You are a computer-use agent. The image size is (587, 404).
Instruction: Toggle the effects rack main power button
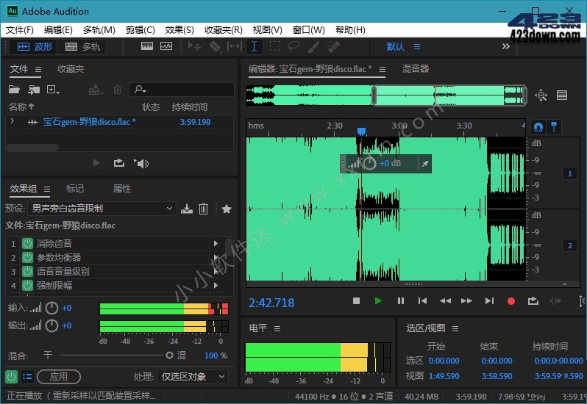11,376
